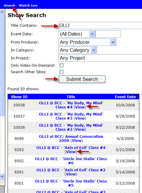Click the Title column header
Screen dimensions: 142x193
pyautogui.click(x=71, y=97)
